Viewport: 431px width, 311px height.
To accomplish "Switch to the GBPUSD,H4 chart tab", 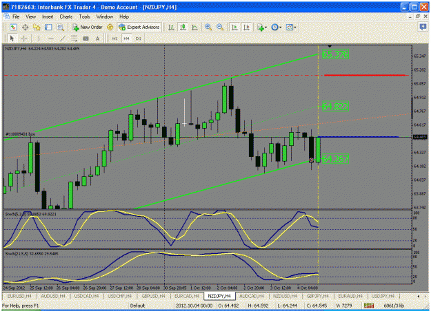I will [153, 296].
